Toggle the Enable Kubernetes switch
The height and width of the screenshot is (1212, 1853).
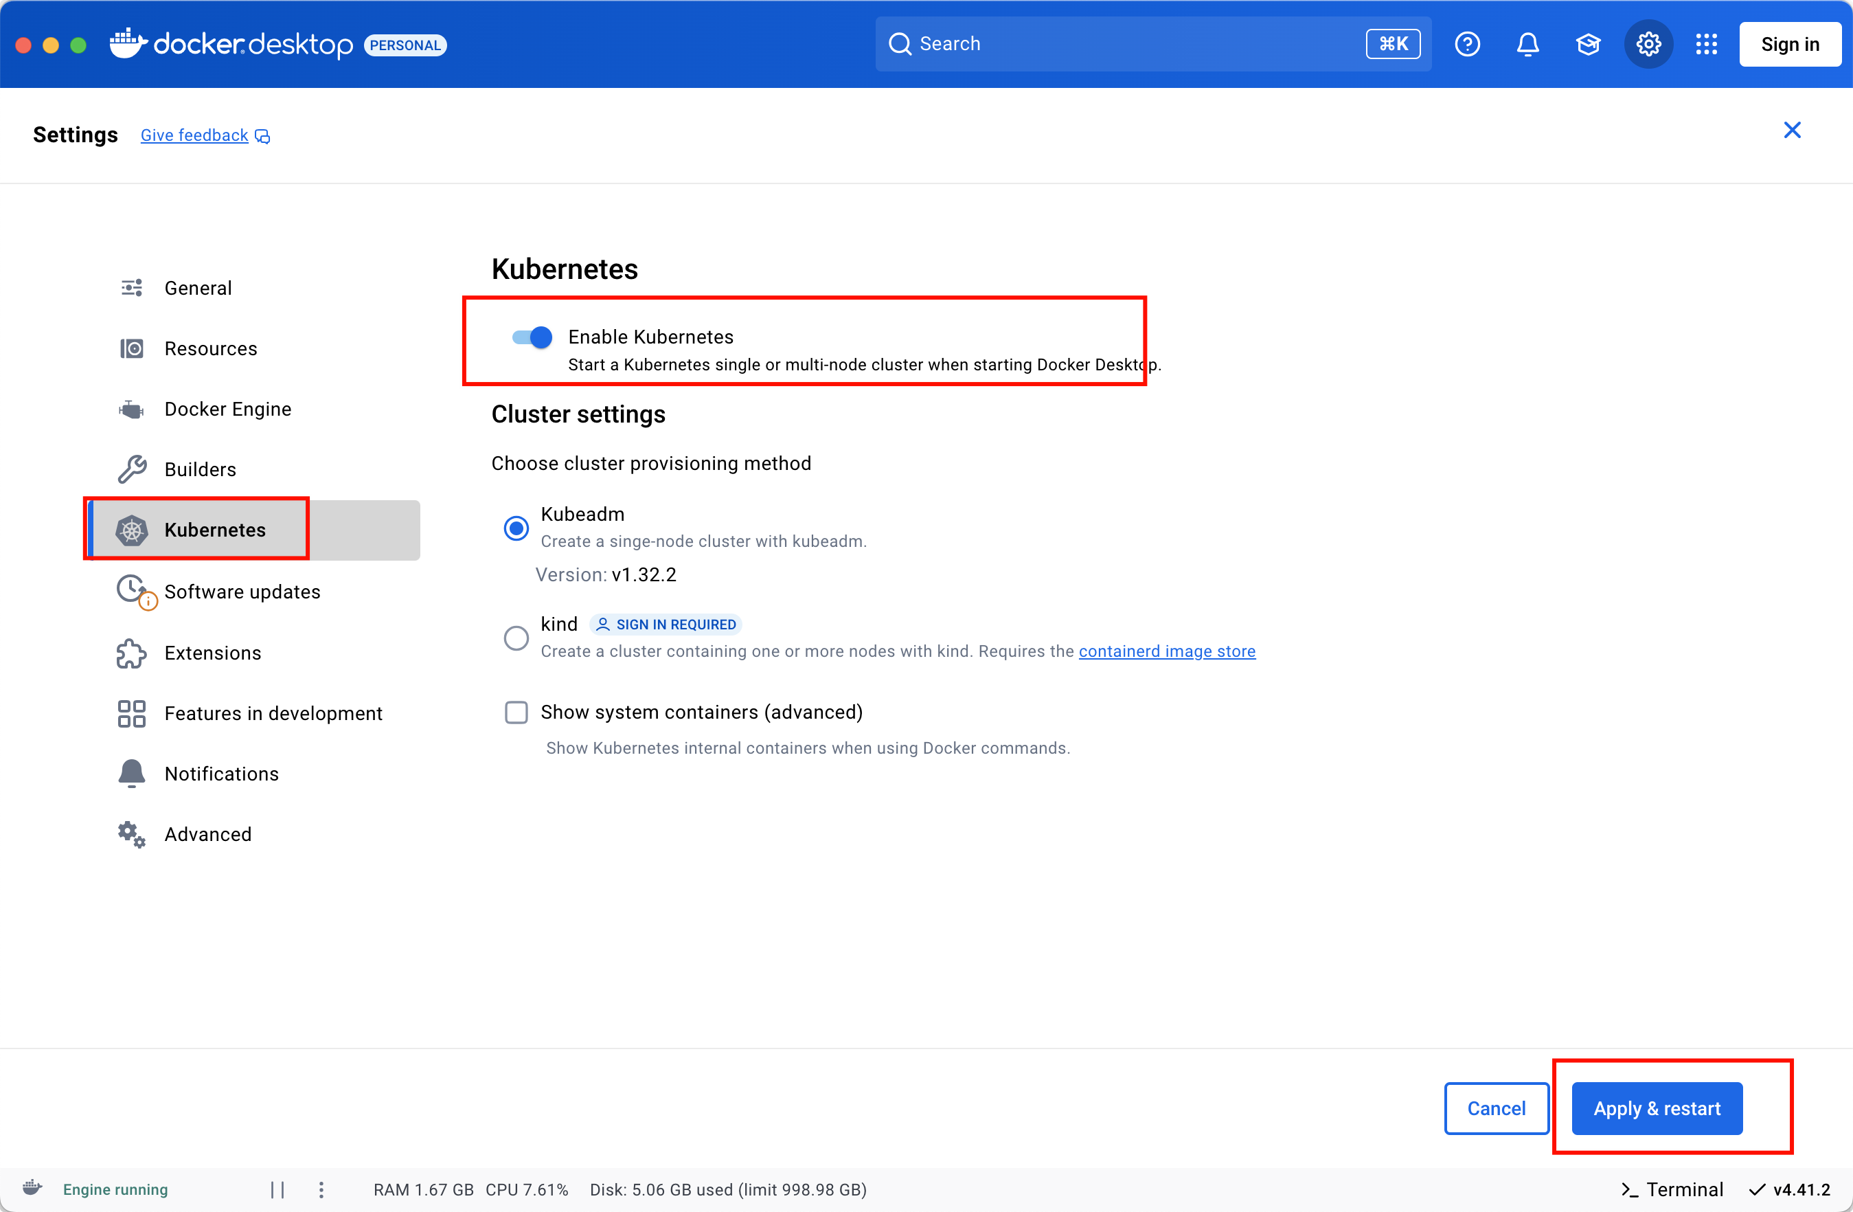click(532, 337)
